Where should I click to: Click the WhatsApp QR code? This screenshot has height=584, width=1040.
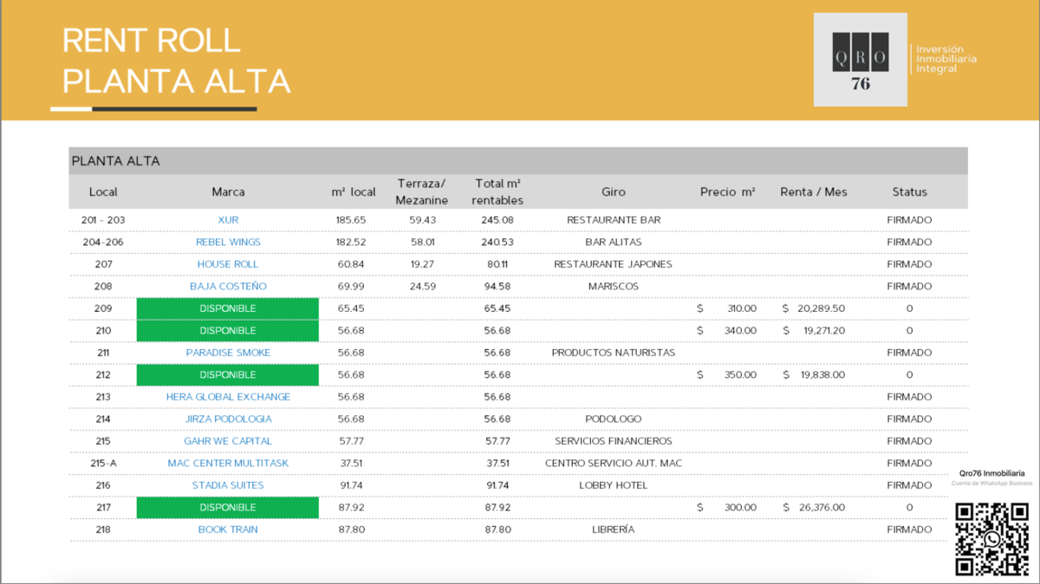(991, 538)
